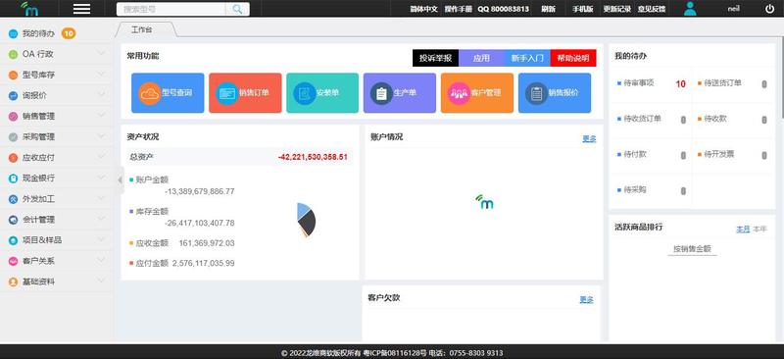Click the 型号库存 sidebar icon
The height and width of the screenshot is (359, 784).
[13, 76]
